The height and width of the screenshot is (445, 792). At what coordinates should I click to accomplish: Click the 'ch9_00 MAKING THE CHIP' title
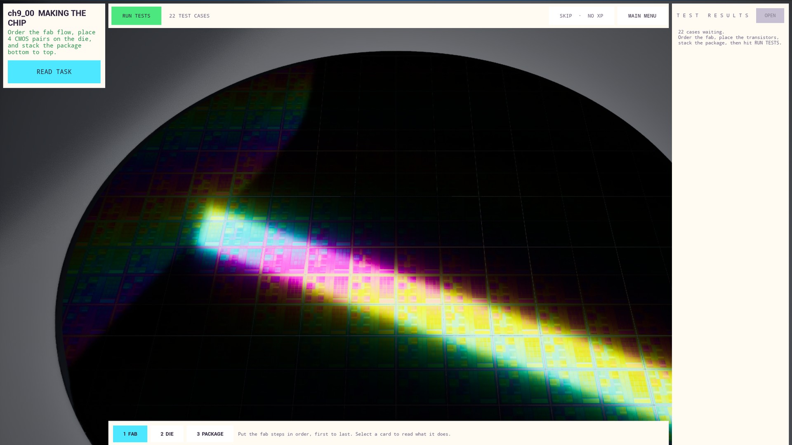click(47, 18)
